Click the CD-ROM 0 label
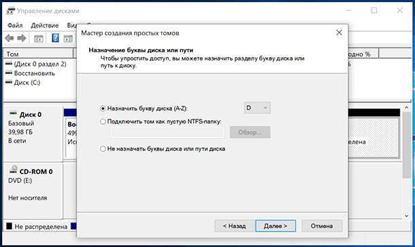 click(36, 172)
